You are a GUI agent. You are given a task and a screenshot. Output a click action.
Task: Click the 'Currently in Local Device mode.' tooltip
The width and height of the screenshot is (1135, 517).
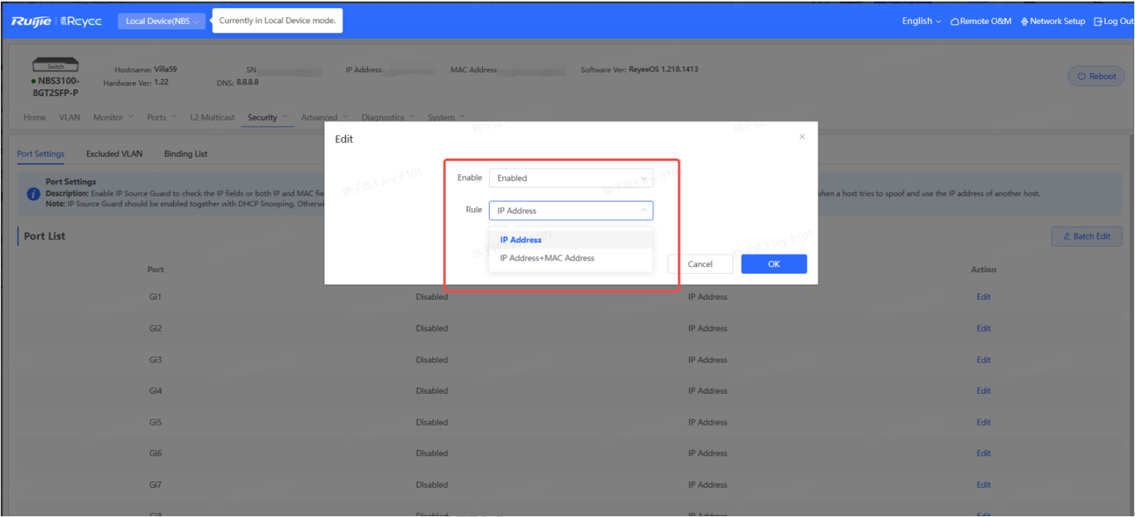[277, 21]
